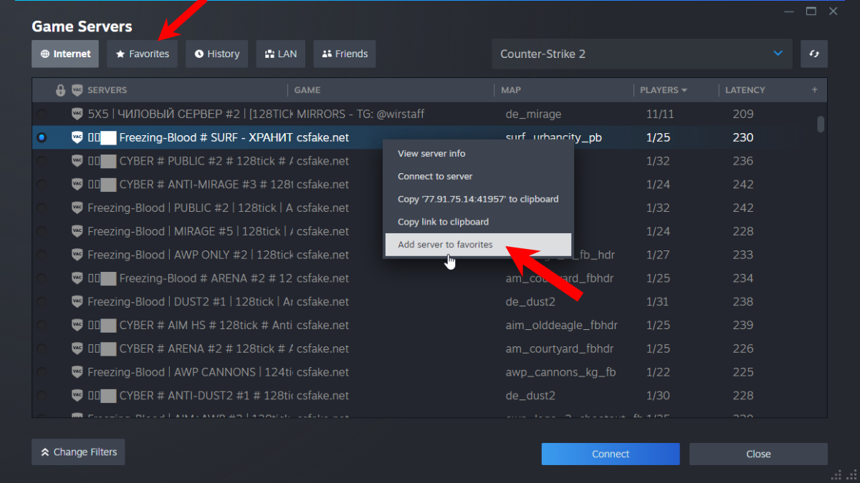Click VAC shield on Freezing-Blood DUST2 #1 row
860x483 pixels.
click(x=77, y=301)
